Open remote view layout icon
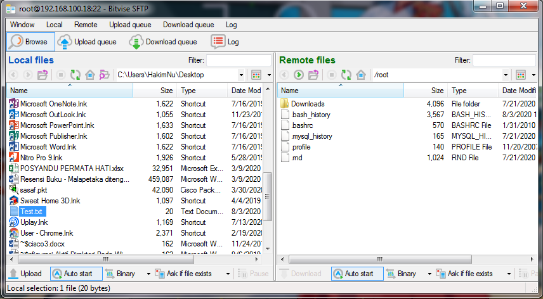The height and width of the screenshot is (299, 543). (x=521, y=75)
